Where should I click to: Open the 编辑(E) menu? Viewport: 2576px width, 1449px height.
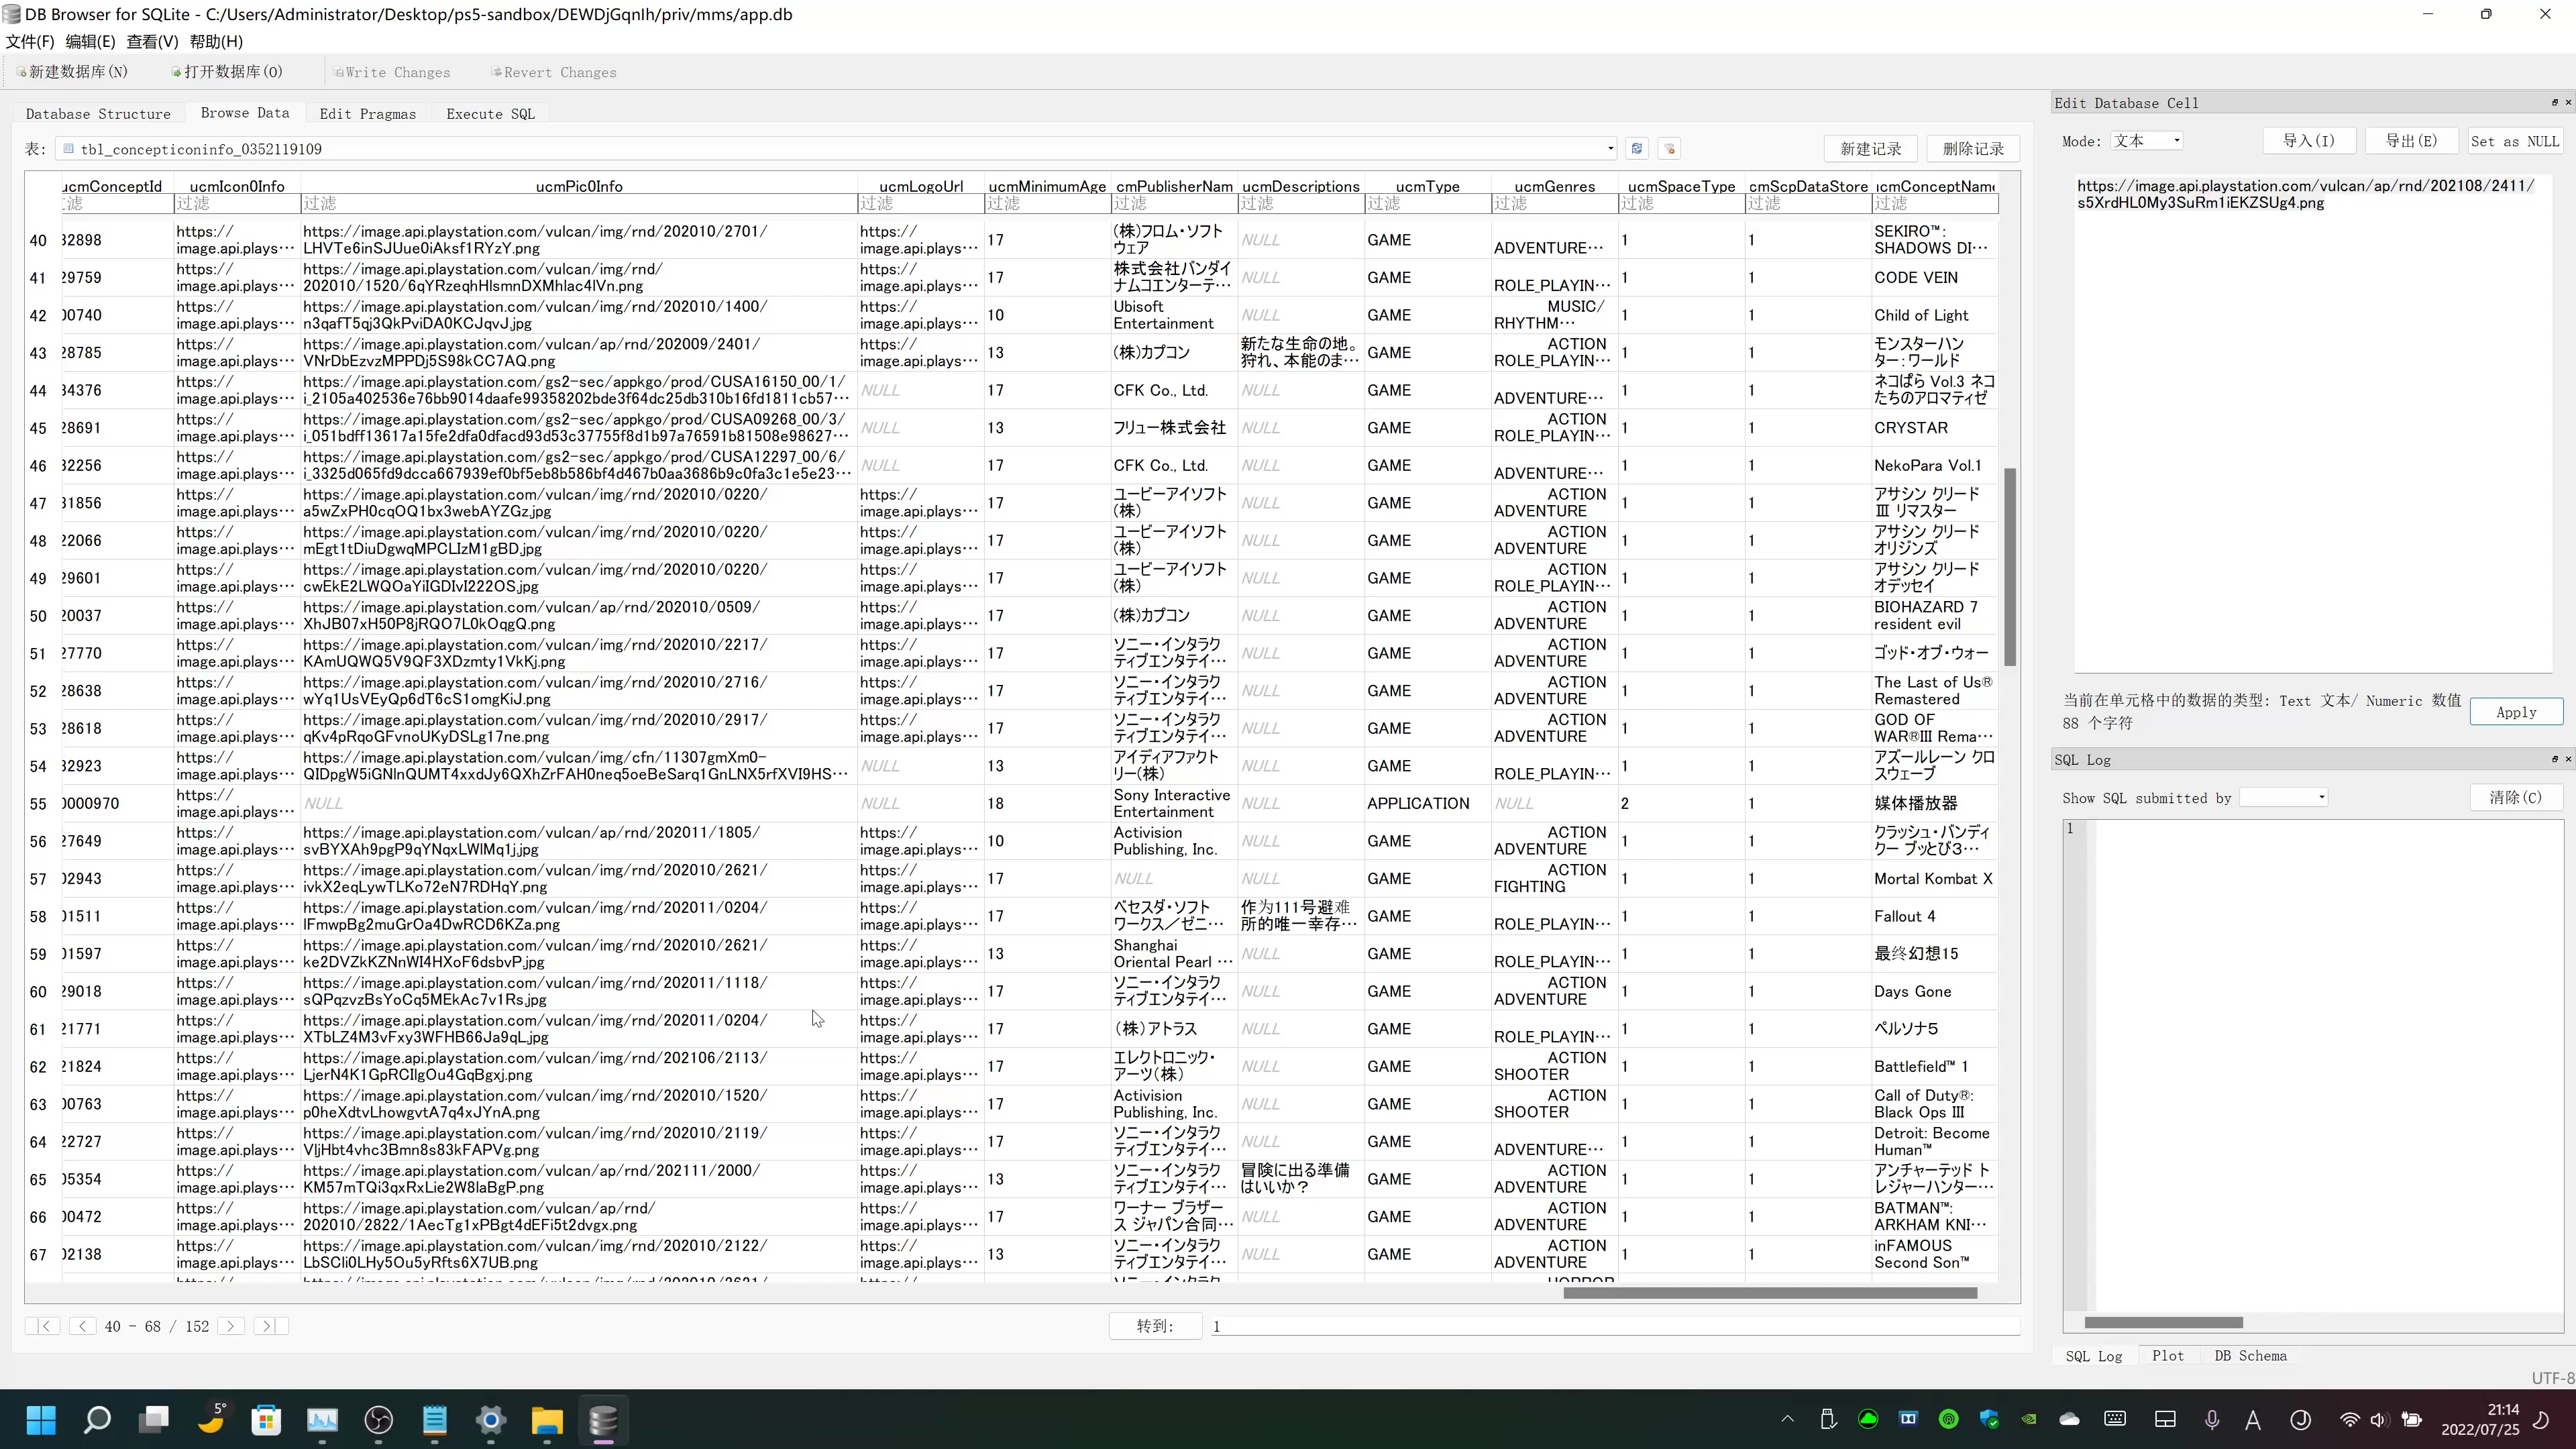click(x=90, y=41)
